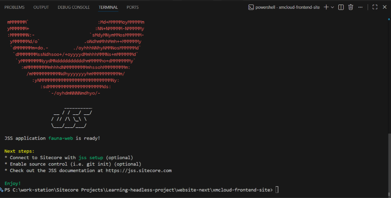This screenshot has height=198, width=391.
Task: Open the OUTPUT tab
Action: [41, 7]
